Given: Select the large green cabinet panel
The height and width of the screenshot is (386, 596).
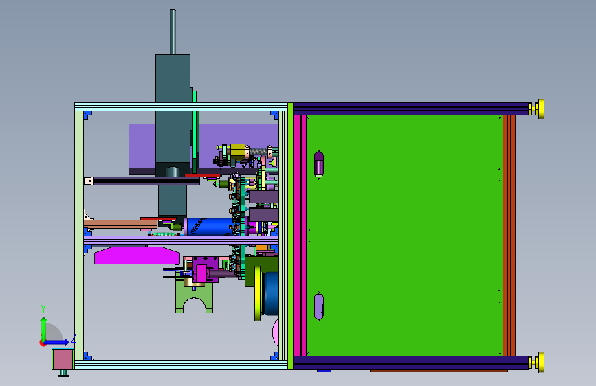Looking at the screenshot, I should coord(404,236).
